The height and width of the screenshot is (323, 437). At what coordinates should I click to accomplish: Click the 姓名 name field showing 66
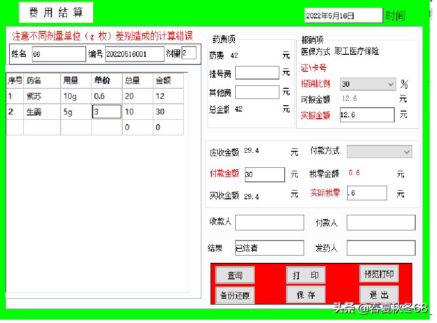(59, 54)
